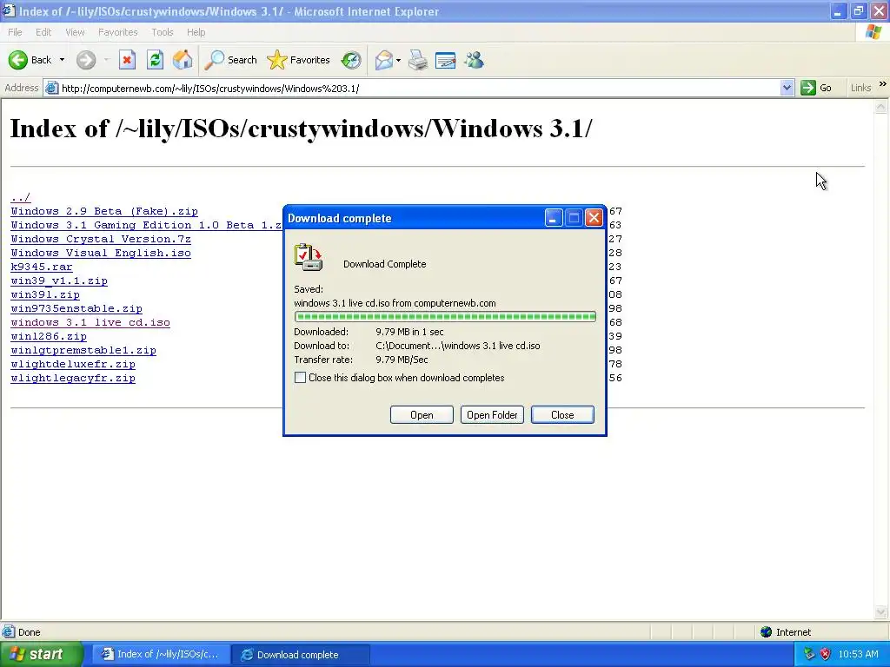Click Open Folder button
This screenshot has width=890, height=667.
(x=492, y=414)
